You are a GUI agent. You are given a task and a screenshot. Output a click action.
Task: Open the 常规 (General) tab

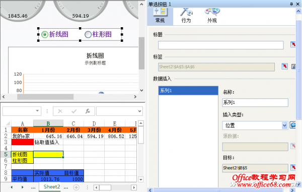click(x=160, y=16)
